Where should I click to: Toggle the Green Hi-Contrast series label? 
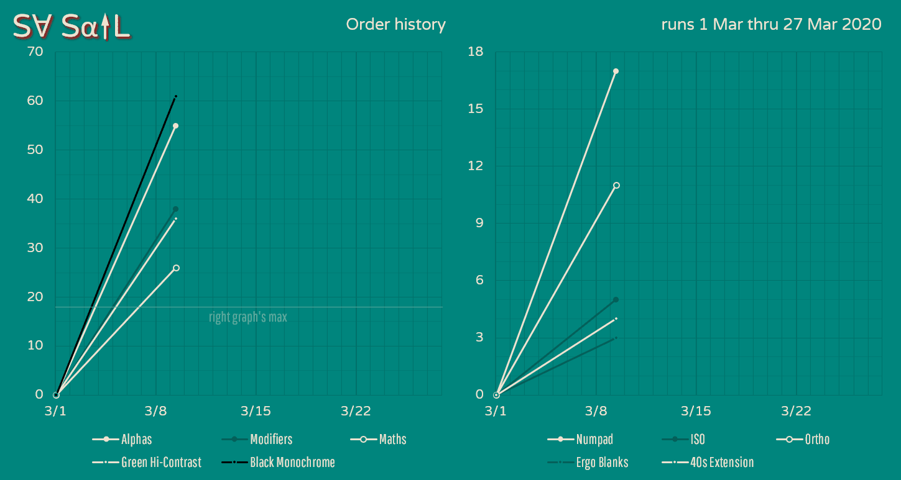pos(161,463)
